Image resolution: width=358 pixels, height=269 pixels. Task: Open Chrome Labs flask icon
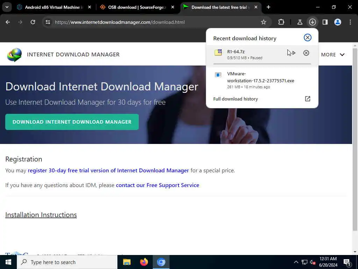(x=300, y=22)
